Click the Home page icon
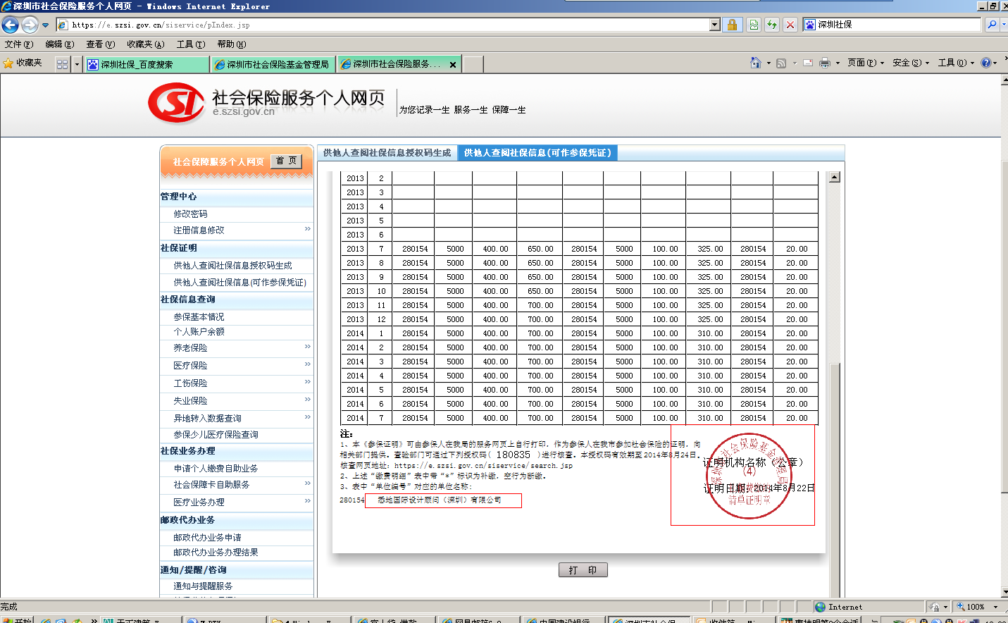Viewport: 1008px width, 623px height. coord(755,63)
